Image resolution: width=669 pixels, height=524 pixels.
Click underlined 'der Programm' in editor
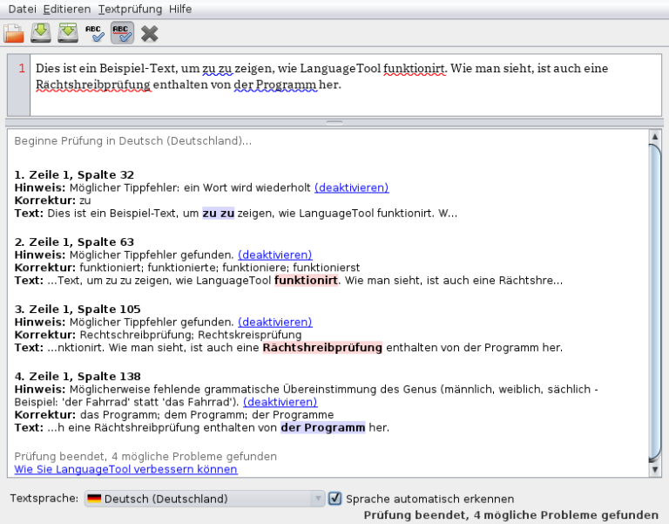pyautogui.click(x=275, y=85)
